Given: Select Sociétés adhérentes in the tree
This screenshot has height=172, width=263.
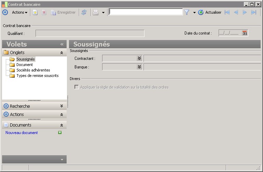Looking at the screenshot, I should click(33, 70).
